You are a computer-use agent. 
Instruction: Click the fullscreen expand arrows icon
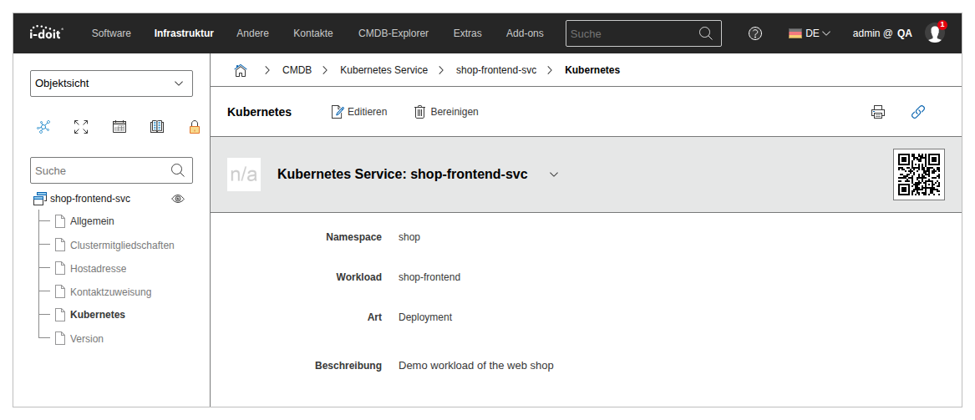click(x=81, y=127)
